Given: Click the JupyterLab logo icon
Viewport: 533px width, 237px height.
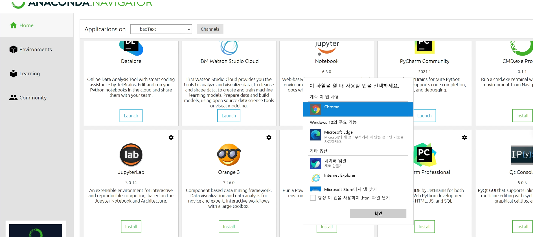Looking at the screenshot, I should (x=131, y=155).
